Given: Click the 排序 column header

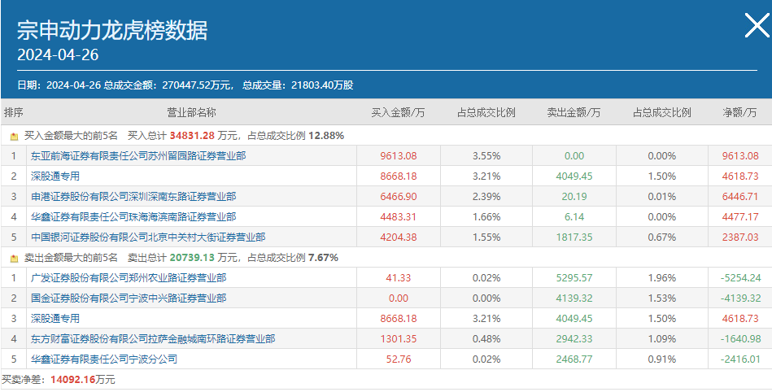Looking at the screenshot, I should point(13,112).
